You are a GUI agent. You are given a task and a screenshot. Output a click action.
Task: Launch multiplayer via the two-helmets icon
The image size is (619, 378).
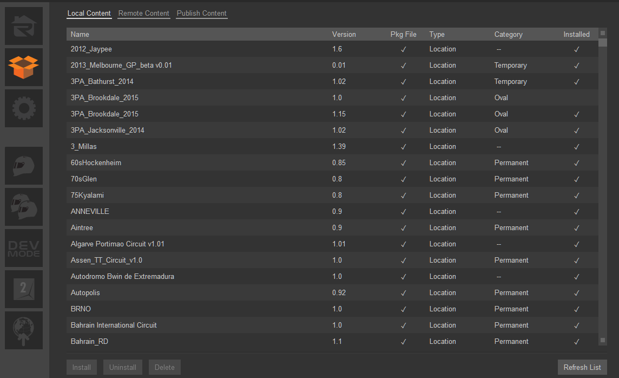(x=24, y=207)
